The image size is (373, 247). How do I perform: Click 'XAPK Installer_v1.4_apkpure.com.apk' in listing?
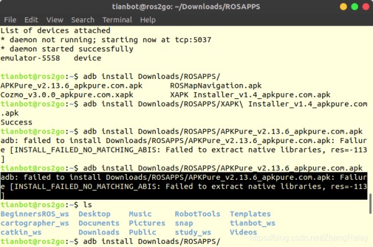251,95
